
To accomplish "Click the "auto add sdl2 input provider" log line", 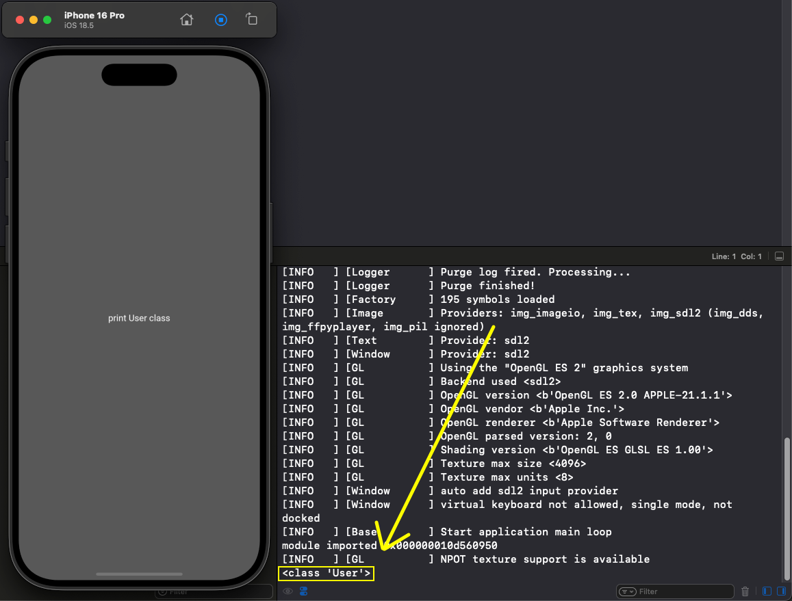I will 450,491.
